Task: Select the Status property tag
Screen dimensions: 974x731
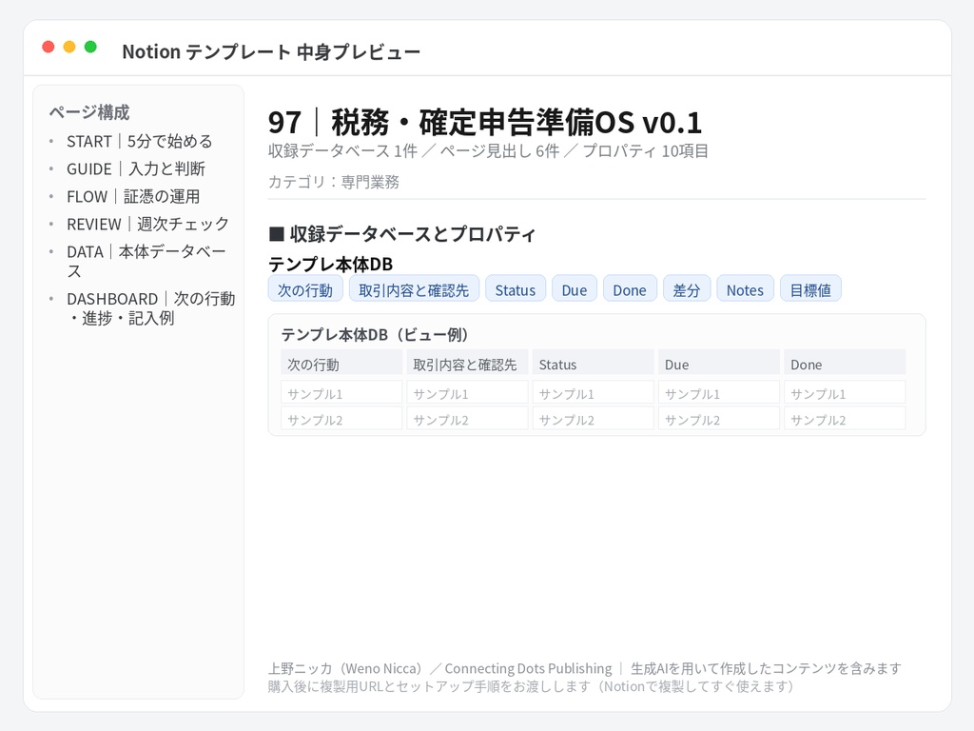Action: coord(516,289)
